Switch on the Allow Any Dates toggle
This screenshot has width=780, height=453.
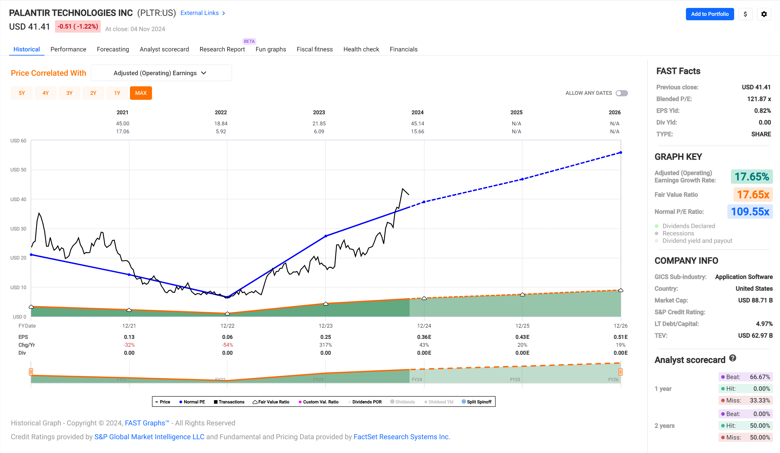point(622,93)
